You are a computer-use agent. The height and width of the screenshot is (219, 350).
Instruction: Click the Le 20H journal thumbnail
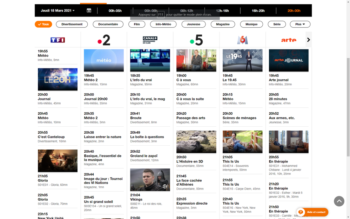point(58,79)
